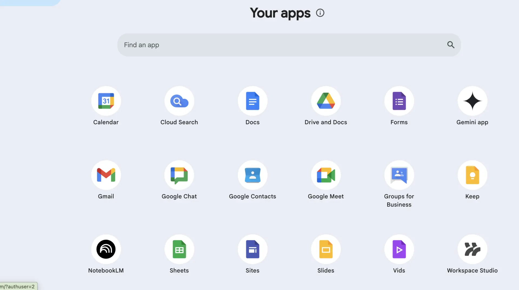Open the Docs app icon
Image resolution: width=519 pixels, height=290 pixels.
(x=252, y=101)
